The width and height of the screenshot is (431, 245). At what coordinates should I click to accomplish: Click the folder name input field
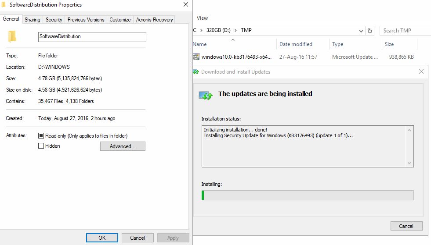pos(92,37)
